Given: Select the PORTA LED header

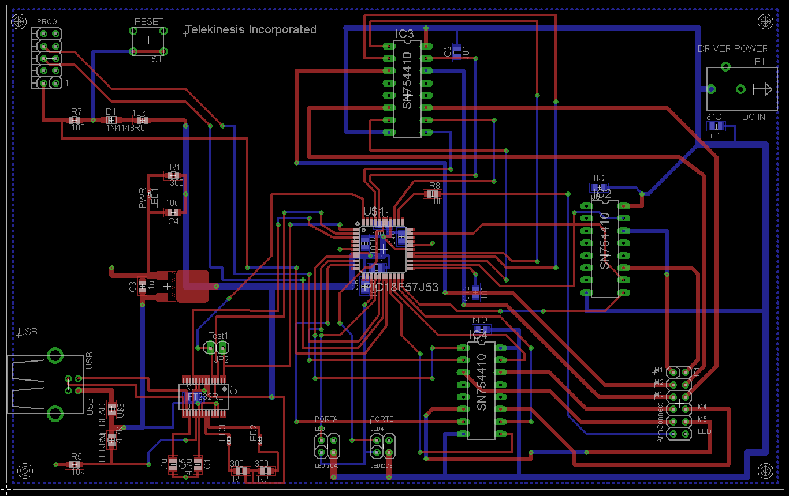Looking at the screenshot, I should click(x=327, y=446).
